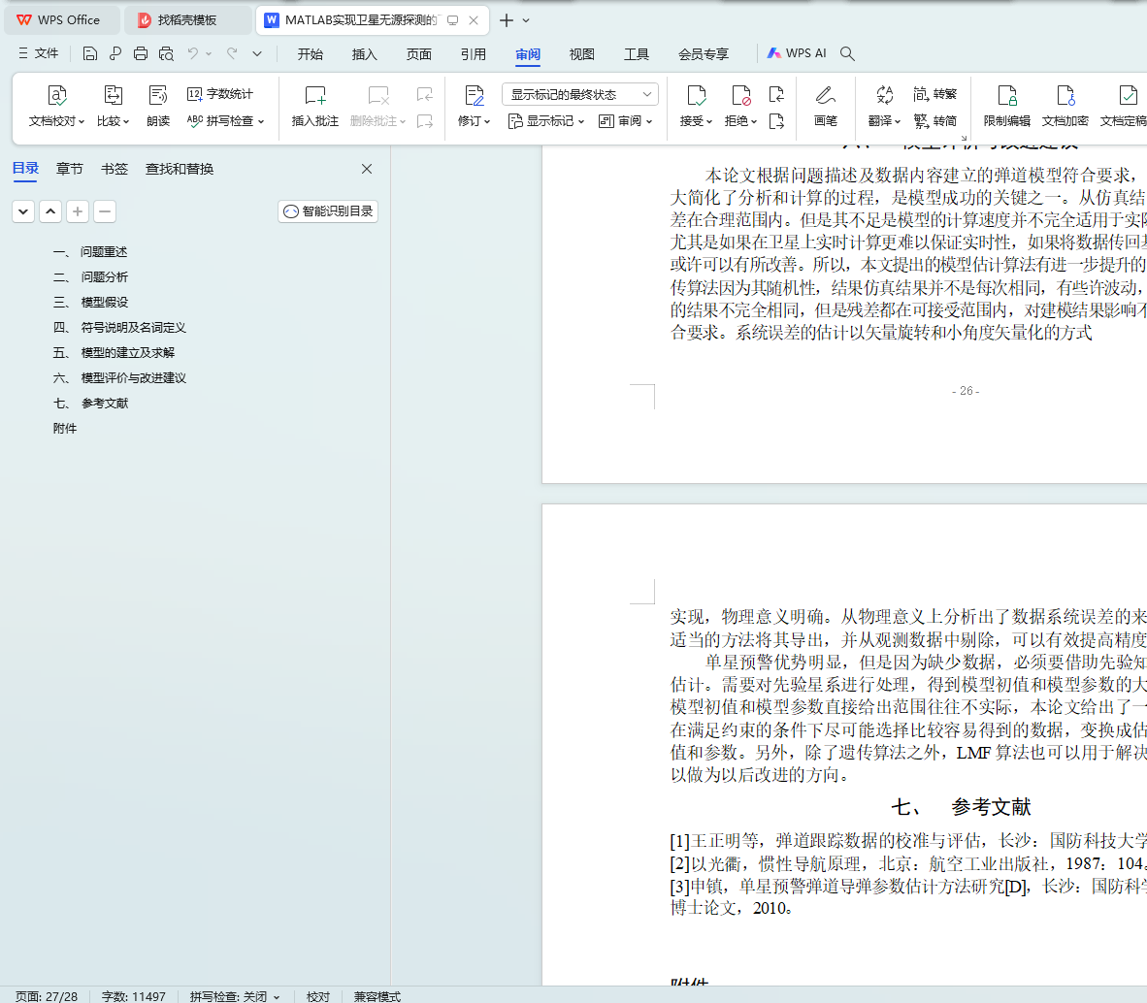
Task: Click the search magnifier icon beside WPS AI
Action: [847, 54]
